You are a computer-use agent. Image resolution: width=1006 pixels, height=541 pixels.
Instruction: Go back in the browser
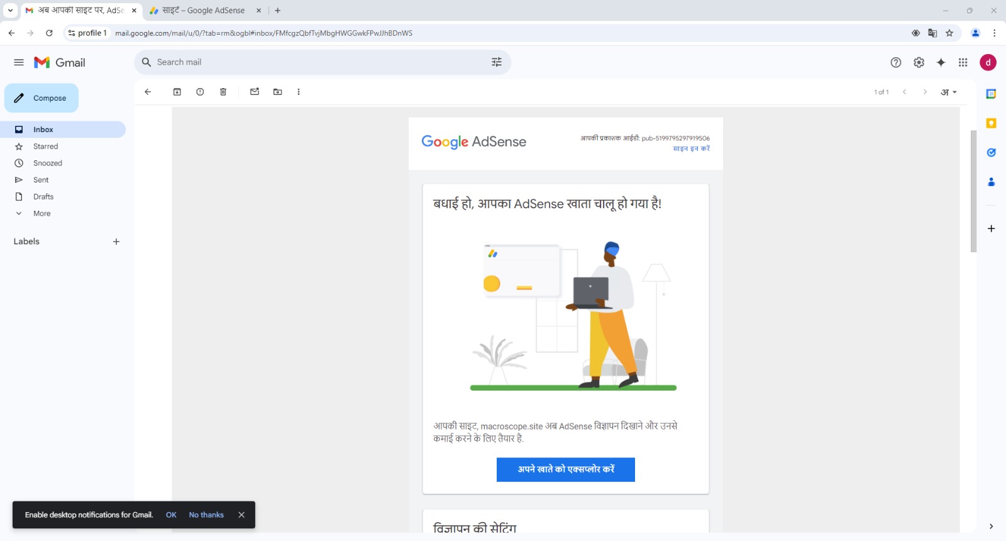(11, 33)
